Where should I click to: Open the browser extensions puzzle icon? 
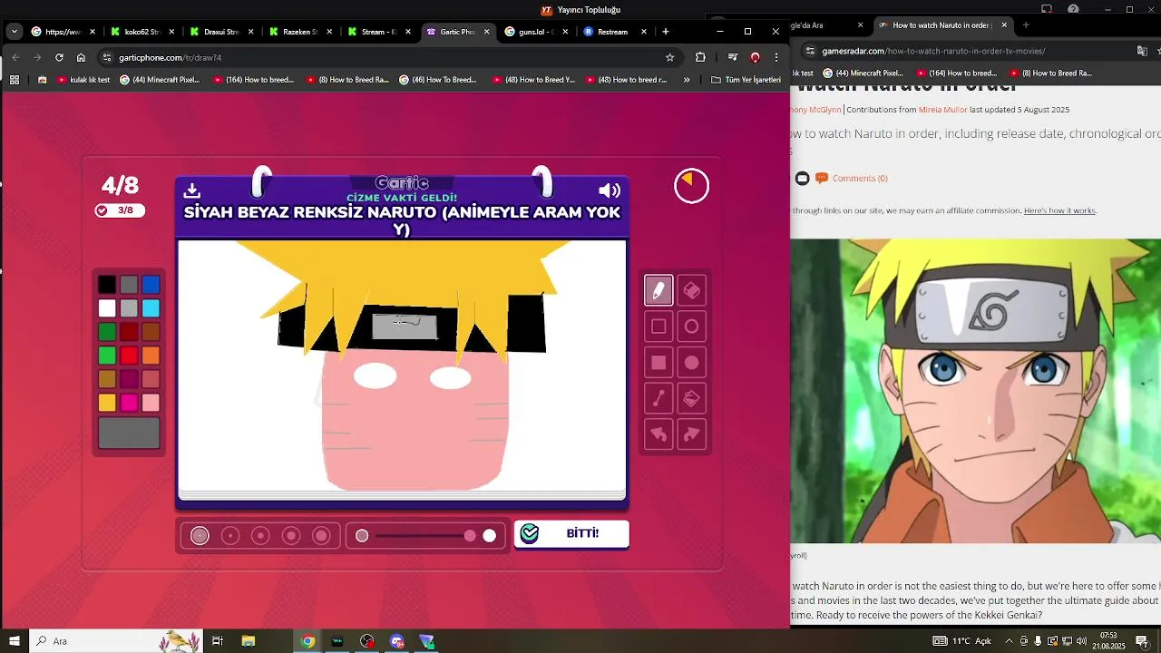(700, 57)
